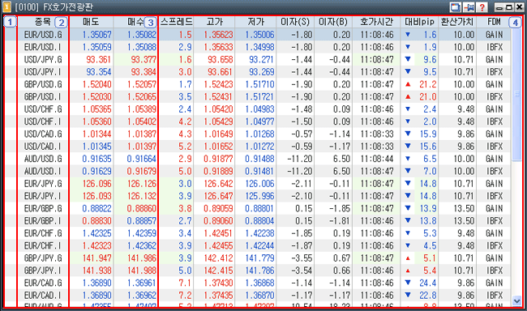
Task: Click the blue down triangle in EUR/CAD.G row
Action: (408, 283)
